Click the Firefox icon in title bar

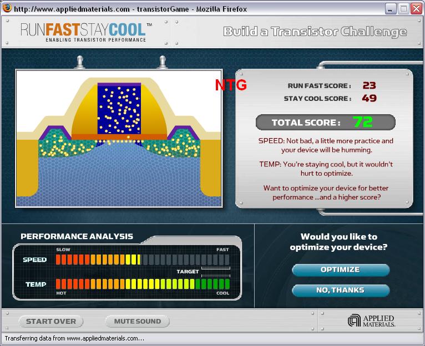coord(7,8)
